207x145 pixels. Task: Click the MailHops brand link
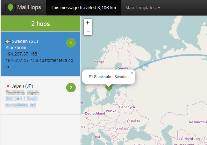coord(29,8)
